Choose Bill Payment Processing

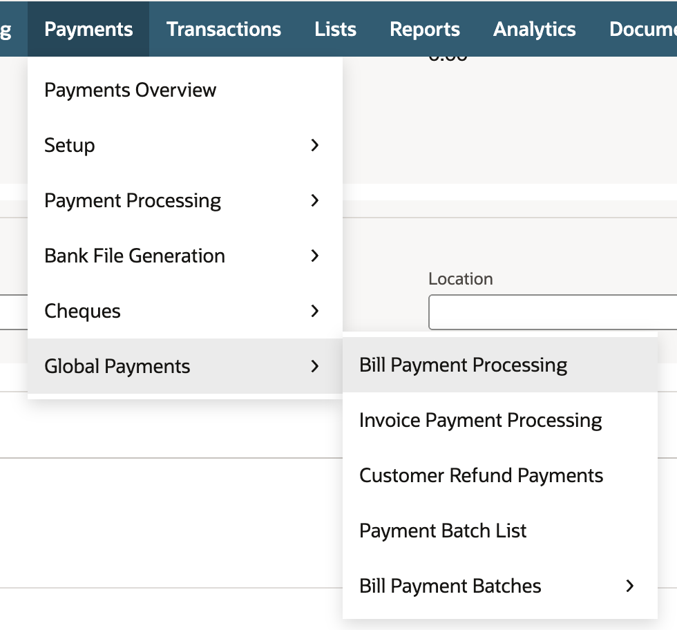(500, 365)
